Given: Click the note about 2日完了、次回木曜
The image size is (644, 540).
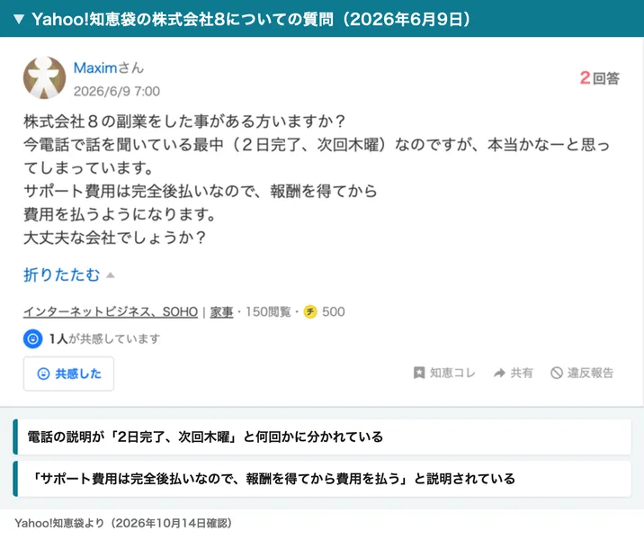Looking at the screenshot, I should point(322,436).
